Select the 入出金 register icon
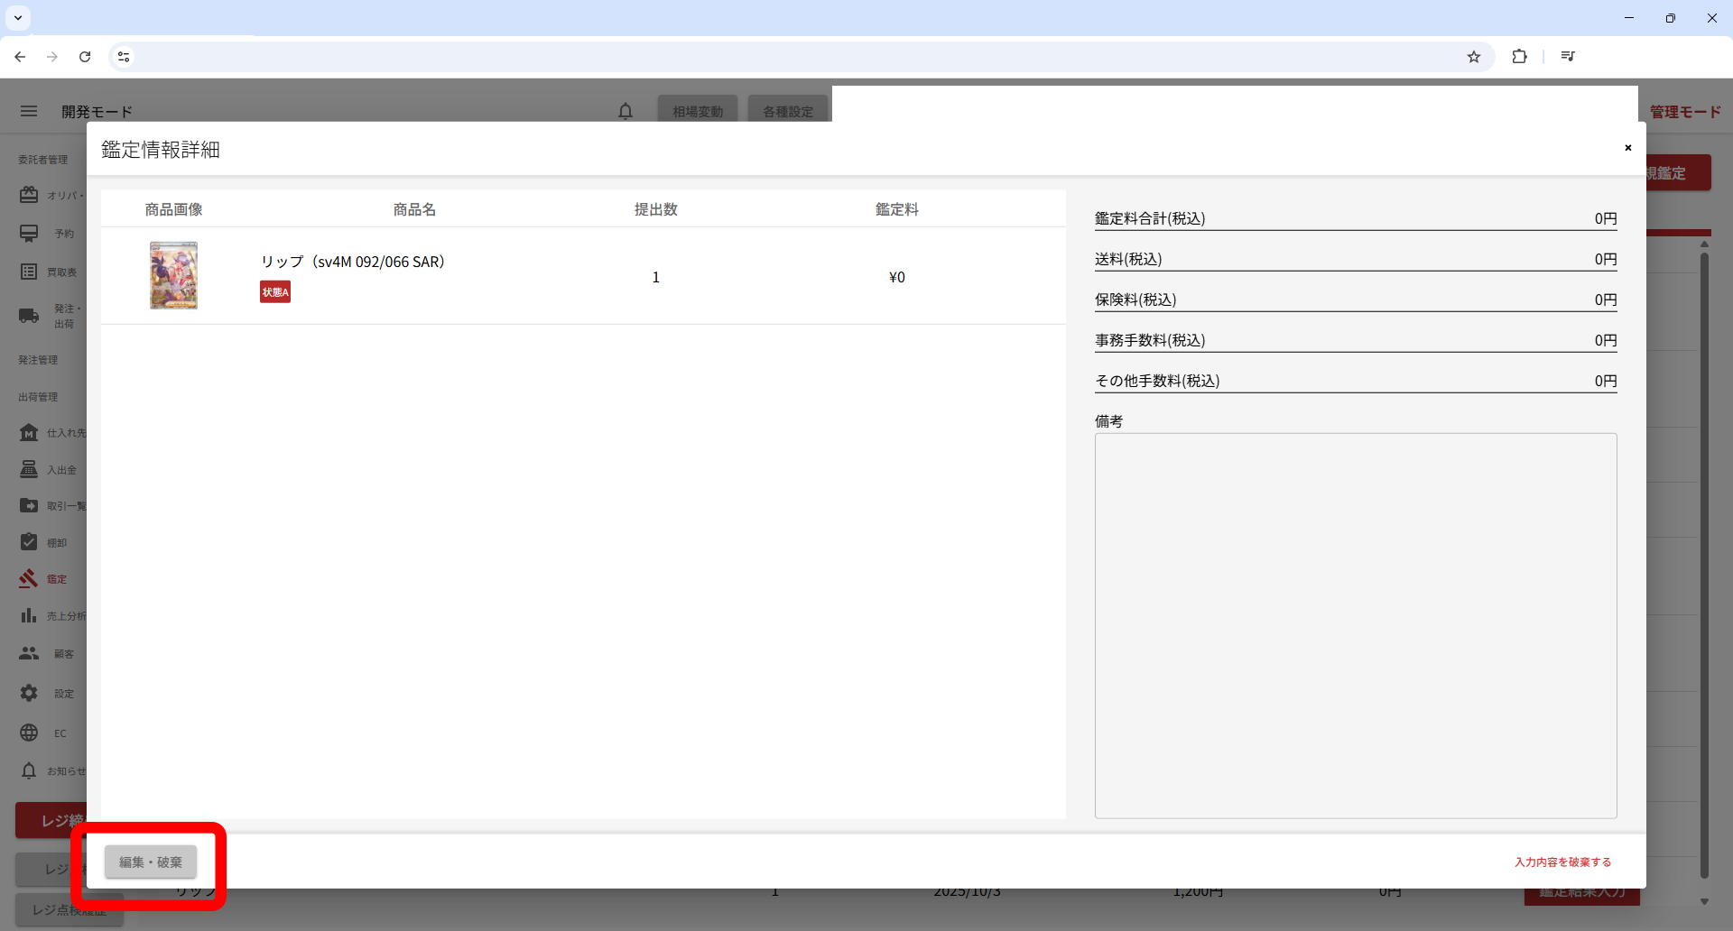Viewport: 1733px width, 931px height. 29,470
